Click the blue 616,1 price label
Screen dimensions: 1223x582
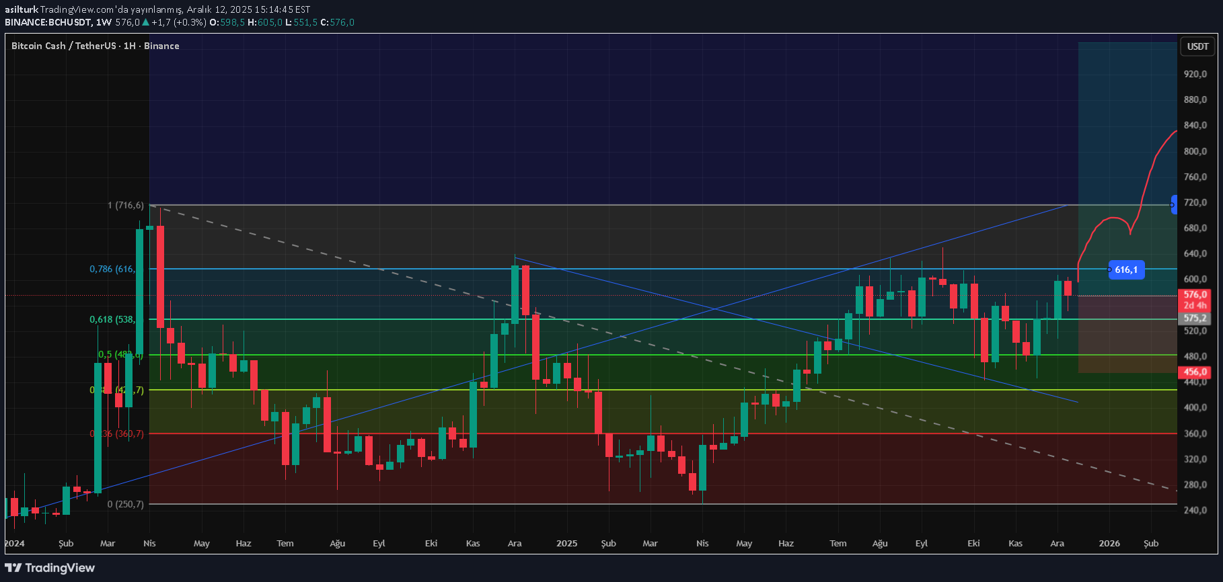(x=1125, y=269)
